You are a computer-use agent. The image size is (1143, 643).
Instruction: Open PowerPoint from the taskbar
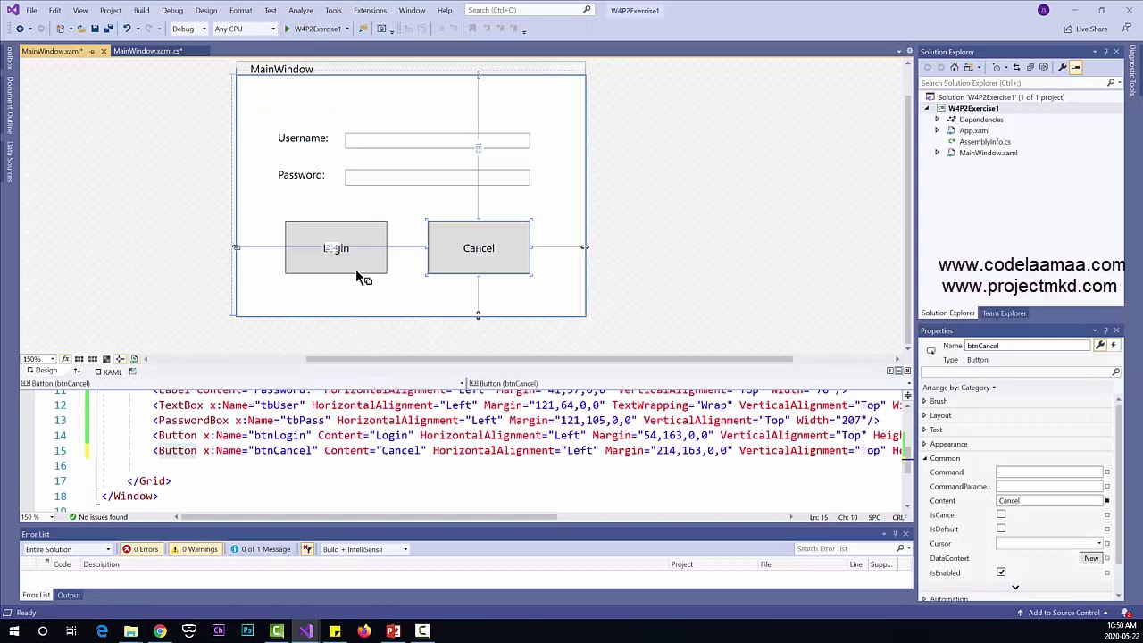393,631
